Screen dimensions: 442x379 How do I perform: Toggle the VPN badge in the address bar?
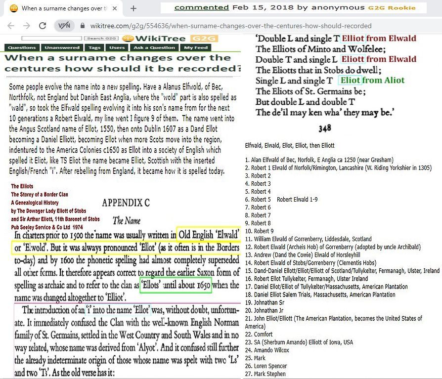tap(64, 26)
